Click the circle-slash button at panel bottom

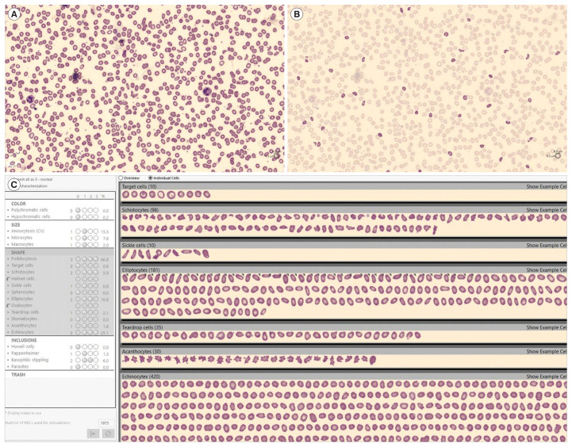tap(108, 433)
